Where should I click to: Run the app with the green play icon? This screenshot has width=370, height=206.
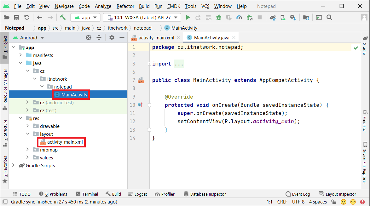point(188,18)
